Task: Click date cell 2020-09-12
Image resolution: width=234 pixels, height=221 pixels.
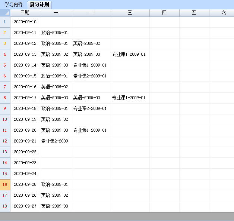Action: [x=25, y=44]
